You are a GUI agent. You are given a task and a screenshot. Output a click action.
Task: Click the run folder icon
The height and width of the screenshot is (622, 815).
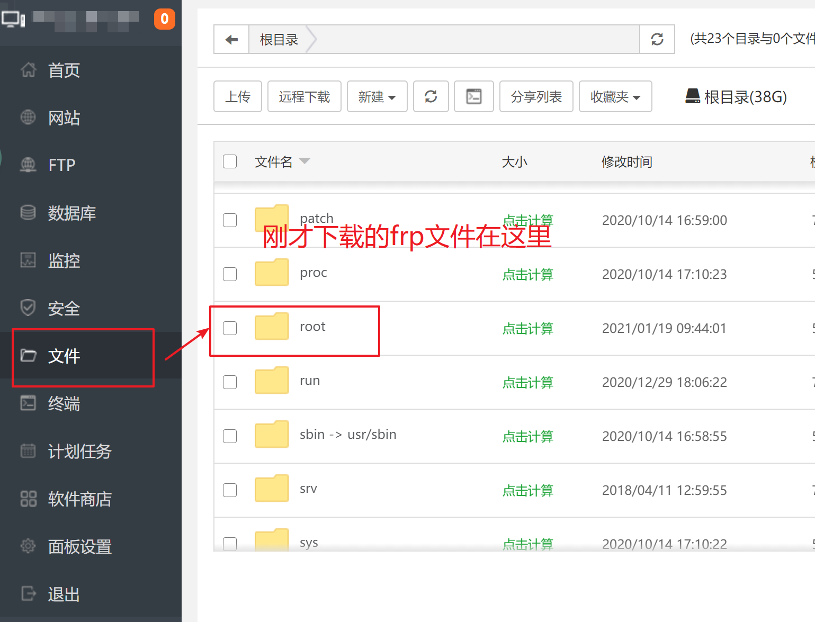272,380
